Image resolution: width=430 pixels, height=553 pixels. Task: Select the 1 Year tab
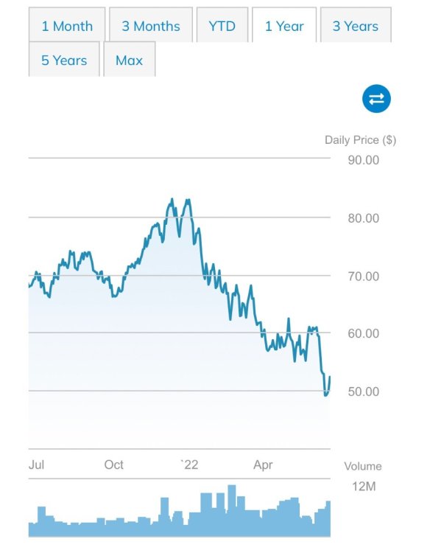pyautogui.click(x=284, y=25)
